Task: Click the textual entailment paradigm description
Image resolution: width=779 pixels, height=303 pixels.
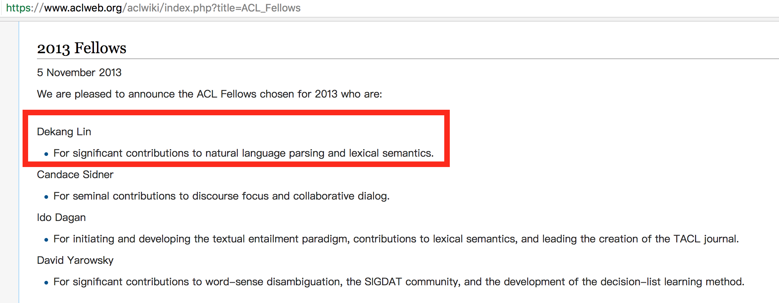Action: [396, 239]
